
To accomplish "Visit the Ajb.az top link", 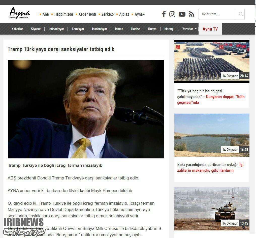I will tap(124, 14).
